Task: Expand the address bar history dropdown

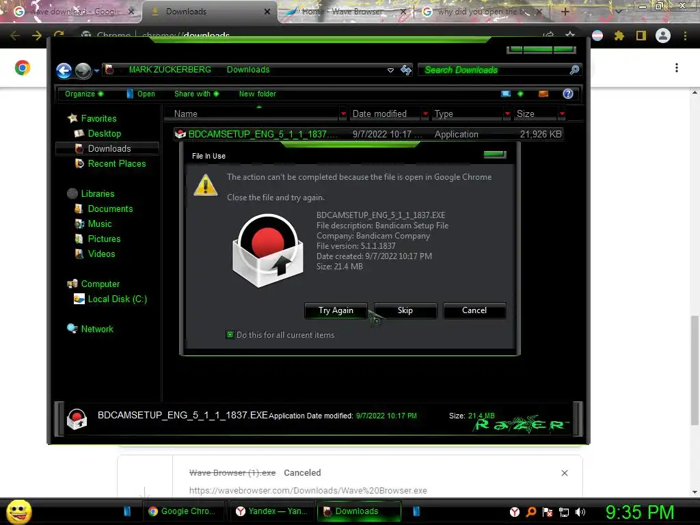Action: tap(390, 70)
